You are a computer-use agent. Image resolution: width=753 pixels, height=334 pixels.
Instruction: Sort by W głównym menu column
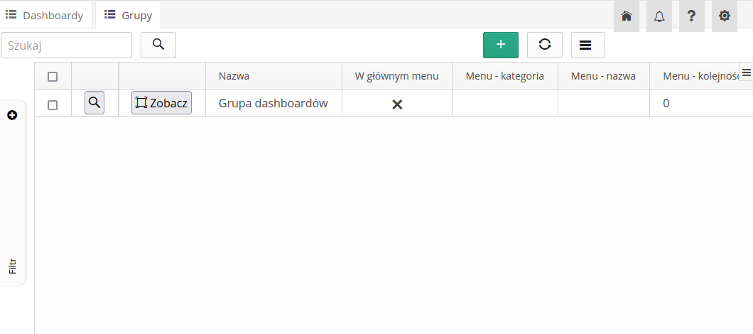pyautogui.click(x=396, y=76)
